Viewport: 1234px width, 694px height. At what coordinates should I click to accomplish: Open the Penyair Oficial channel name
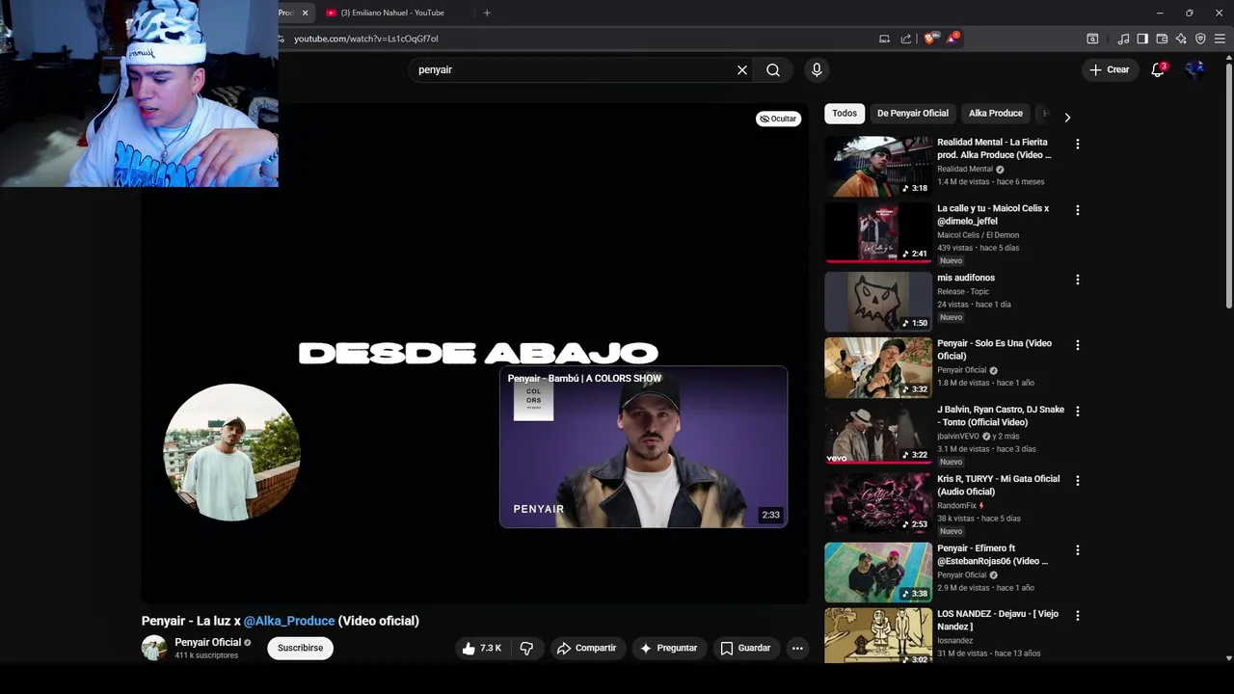tap(207, 642)
